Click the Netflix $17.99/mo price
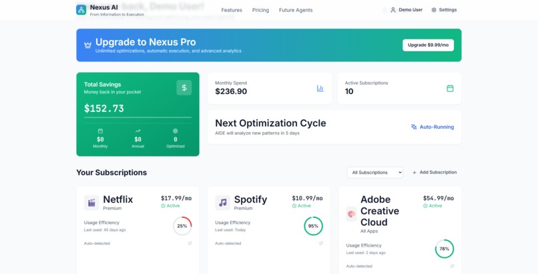The height and width of the screenshot is (274, 538). pyautogui.click(x=176, y=198)
